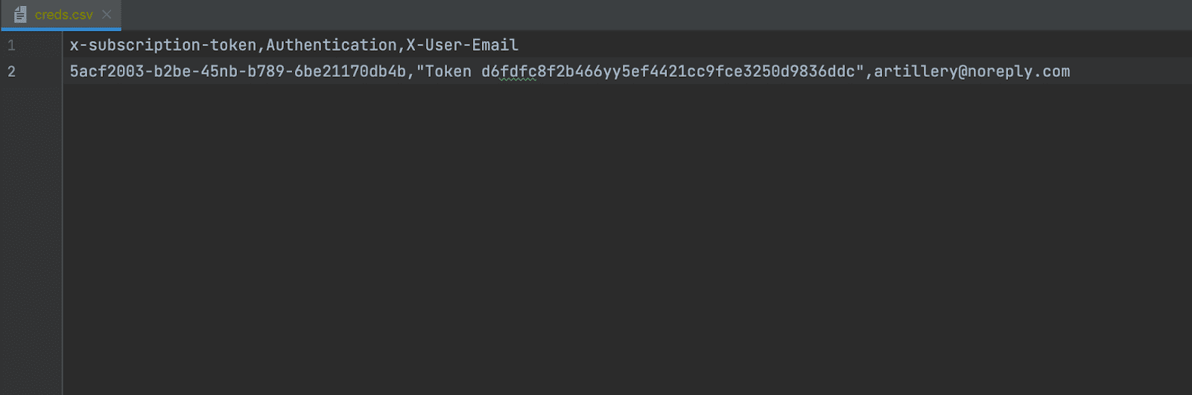This screenshot has width=1192, height=395.
Task: Click line number 2 in the gutter
Action: 11,71
